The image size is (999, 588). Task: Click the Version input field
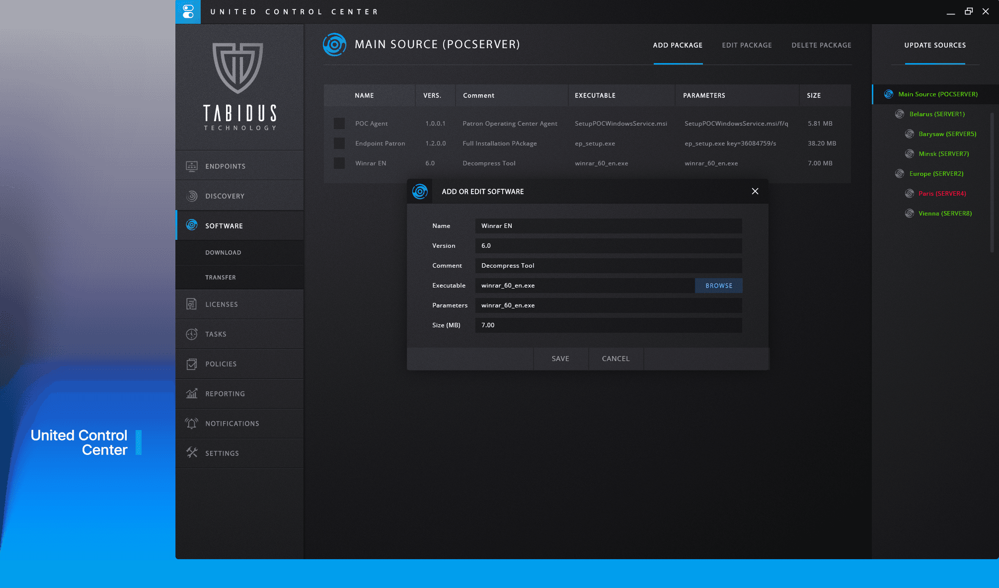[608, 246]
